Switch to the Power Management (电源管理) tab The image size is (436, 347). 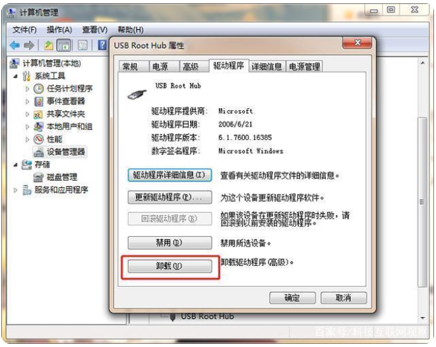[x=304, y=67]
